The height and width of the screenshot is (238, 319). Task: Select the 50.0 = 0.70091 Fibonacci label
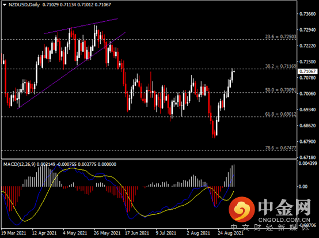(x=280, y=90)
